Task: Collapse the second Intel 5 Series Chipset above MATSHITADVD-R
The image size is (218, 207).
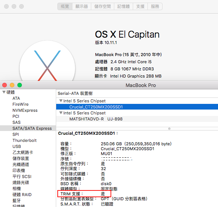Action: coord(61,113)
